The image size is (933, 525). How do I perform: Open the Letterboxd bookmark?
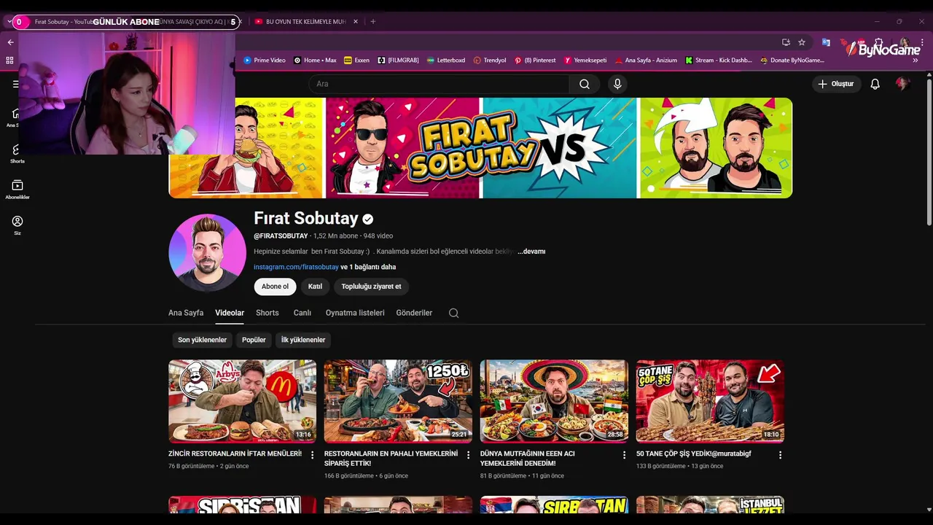click(x=445, y=61)
